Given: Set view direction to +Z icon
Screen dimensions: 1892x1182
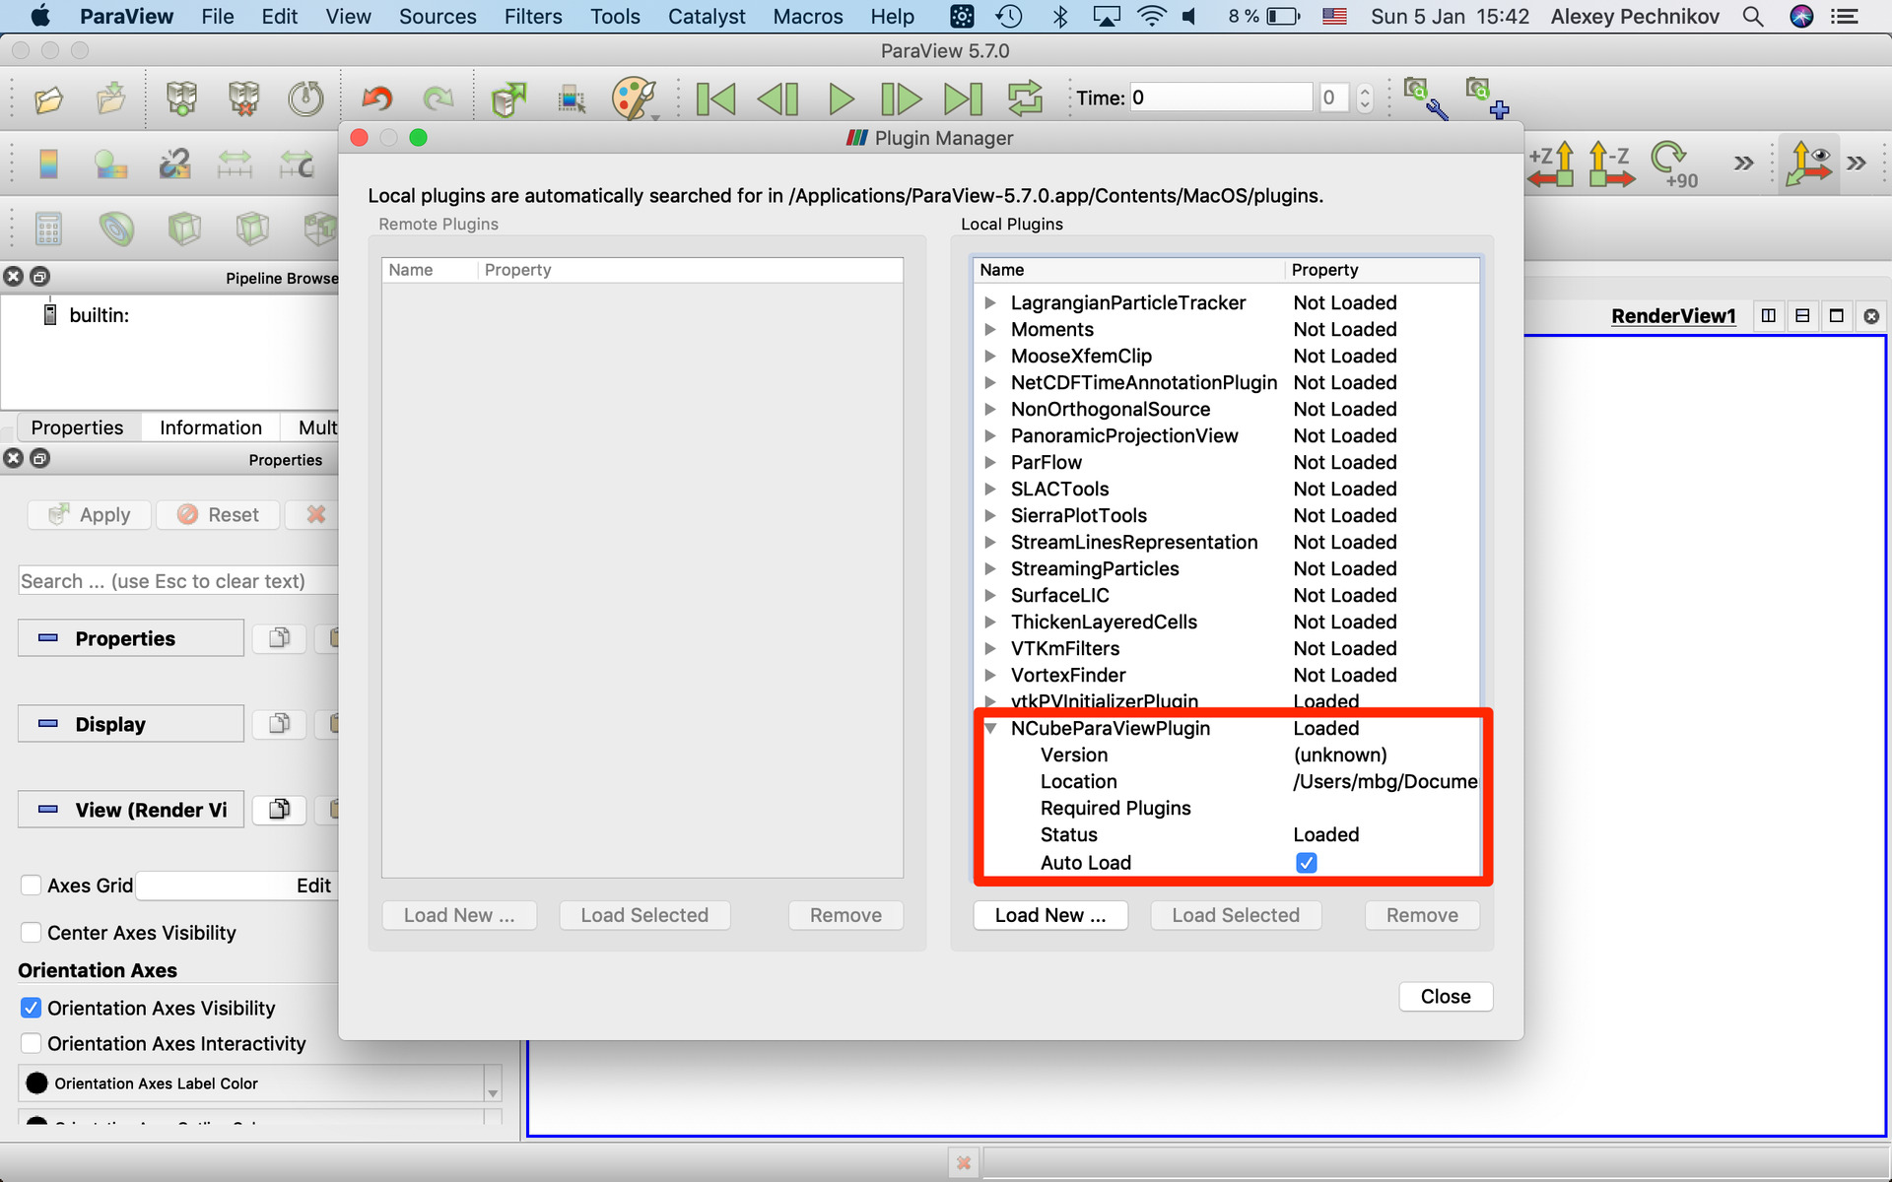Looking at the screenshot, I should coord(1551,164).
